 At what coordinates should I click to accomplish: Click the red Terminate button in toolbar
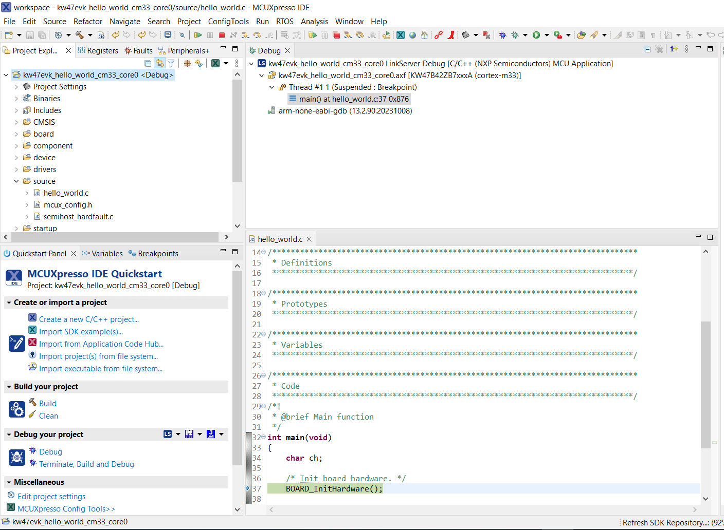222,35
